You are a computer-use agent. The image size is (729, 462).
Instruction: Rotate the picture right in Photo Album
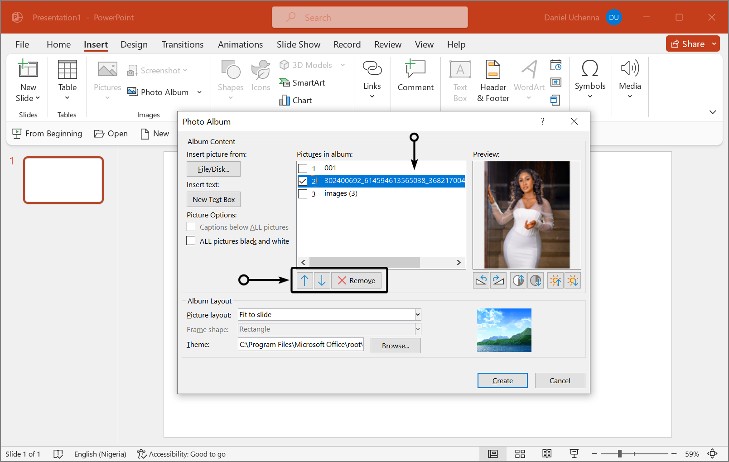tap(498, 280)
